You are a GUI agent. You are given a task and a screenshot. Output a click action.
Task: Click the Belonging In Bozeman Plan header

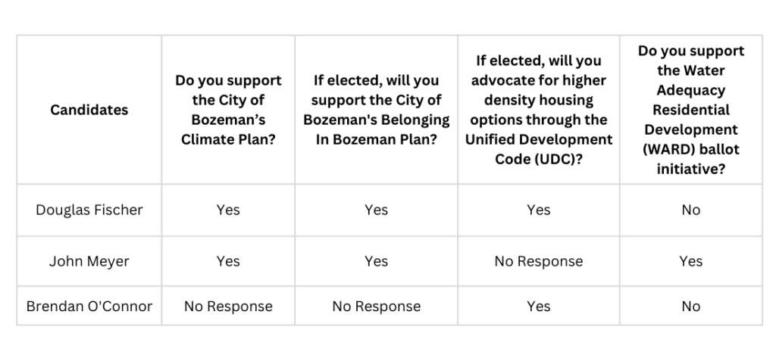coord(377,110)
